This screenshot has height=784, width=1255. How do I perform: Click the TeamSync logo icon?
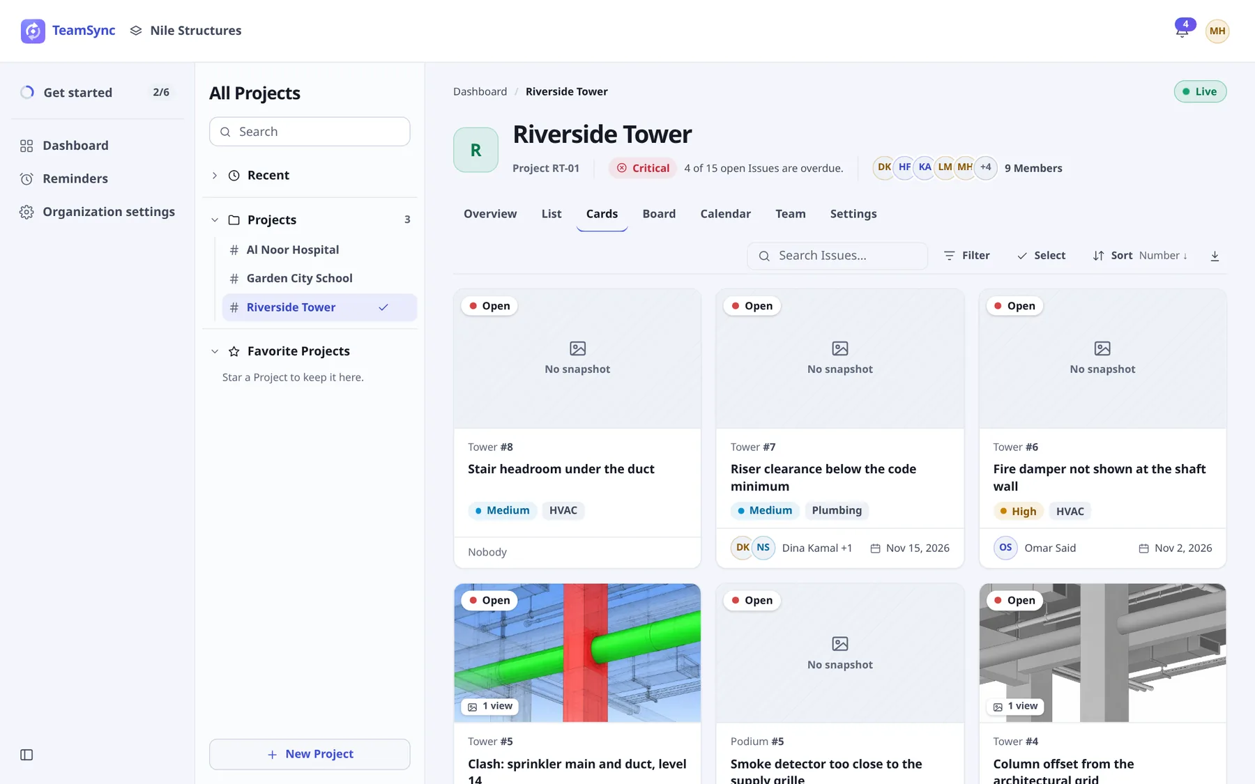tap(33, 31)
